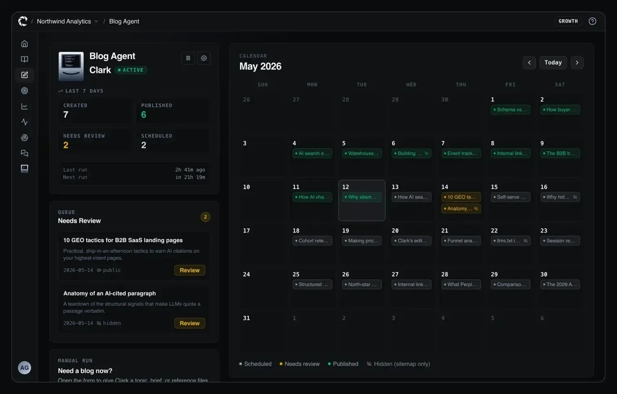This screenshot has height=394, width=617.
Task: Open the '10 GEO ta...' needs-review event
Action: pyautogui.click(x=461, y=197)
